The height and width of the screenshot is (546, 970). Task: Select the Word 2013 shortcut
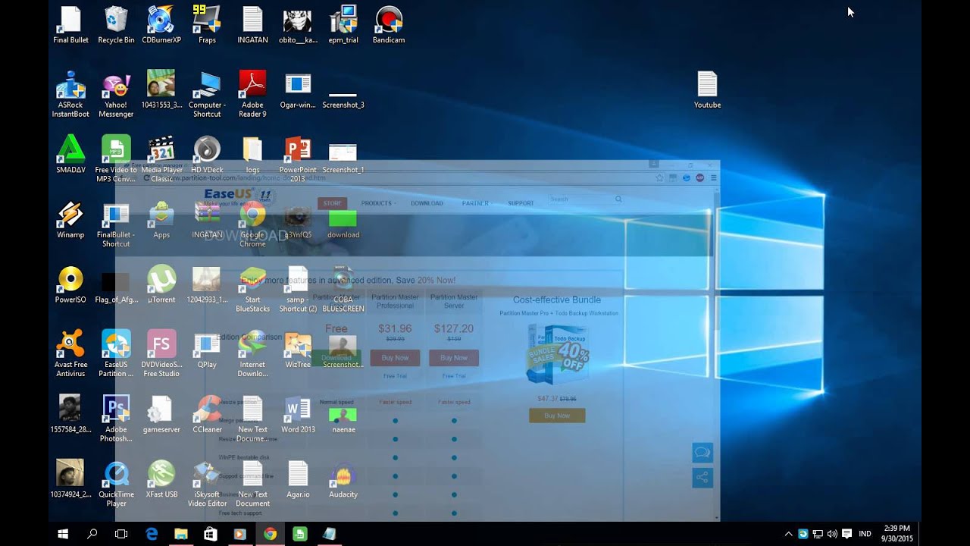[x=298, y=414]
